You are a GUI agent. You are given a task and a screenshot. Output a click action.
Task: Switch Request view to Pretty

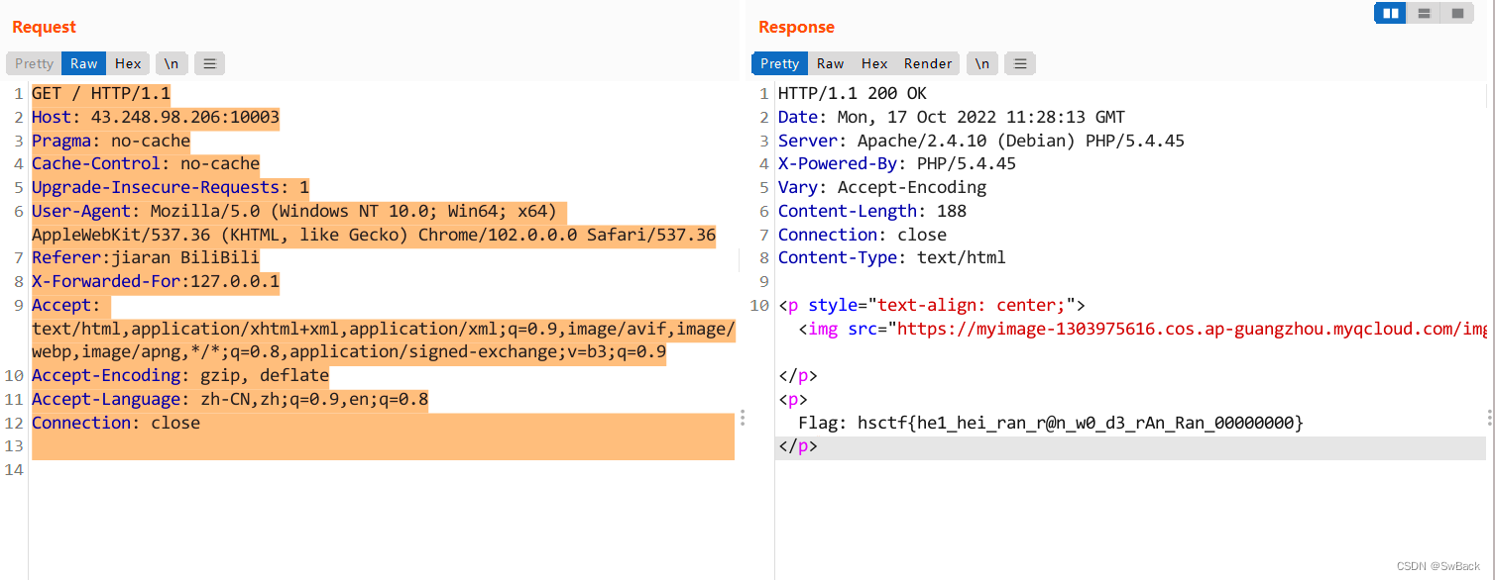tap(35, 63)
